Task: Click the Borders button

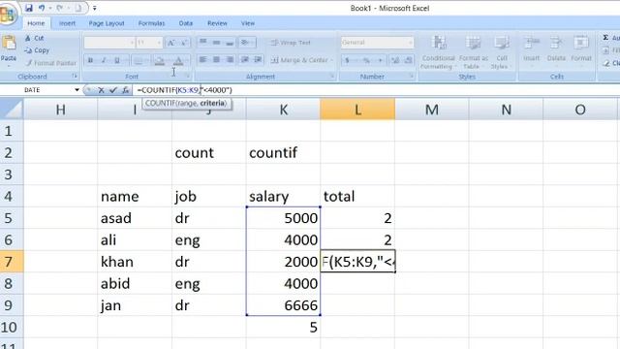Action: (x=139, y=60)
